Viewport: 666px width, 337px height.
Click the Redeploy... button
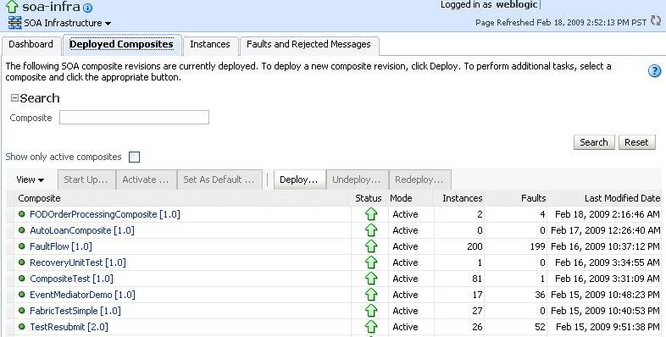419,180
